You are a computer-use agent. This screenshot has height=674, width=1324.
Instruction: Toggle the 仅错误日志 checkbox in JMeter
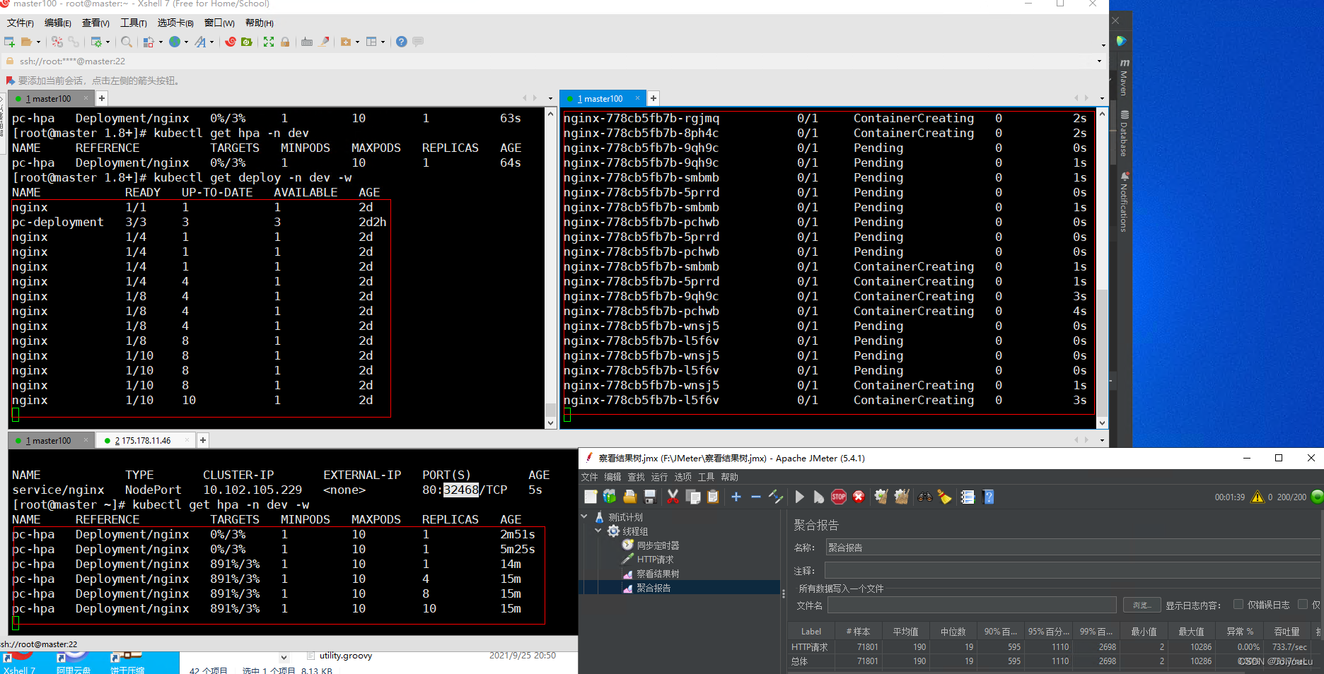(x=1238, y=604)
